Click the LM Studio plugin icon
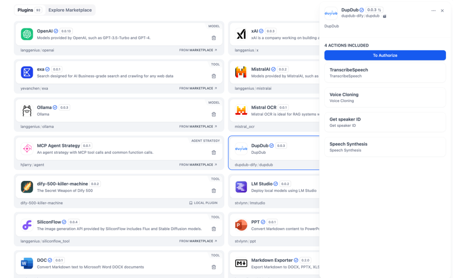The height and width of the screenshot is (278, 453). pyautogui.click(x=241, y=186)
